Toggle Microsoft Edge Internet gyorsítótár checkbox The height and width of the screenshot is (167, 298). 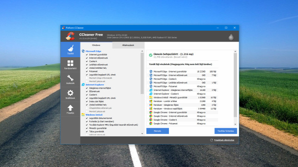87,54
